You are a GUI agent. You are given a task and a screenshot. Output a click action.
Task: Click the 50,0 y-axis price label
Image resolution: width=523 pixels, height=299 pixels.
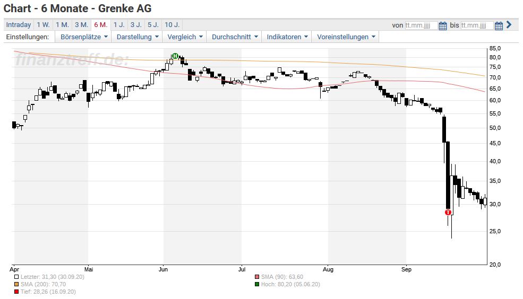(495, 128)
